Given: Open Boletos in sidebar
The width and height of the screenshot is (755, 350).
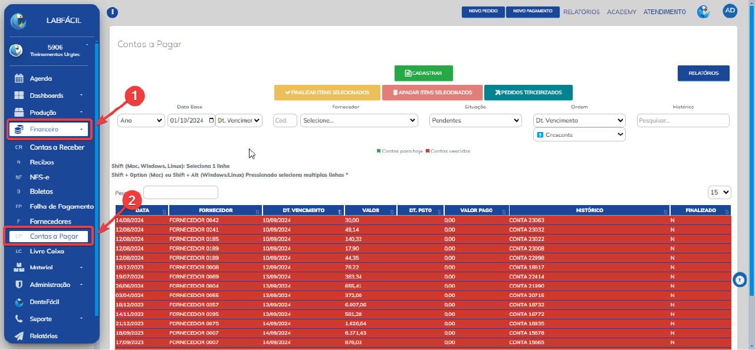Looking at the screenshot, I should click(41, 191).
